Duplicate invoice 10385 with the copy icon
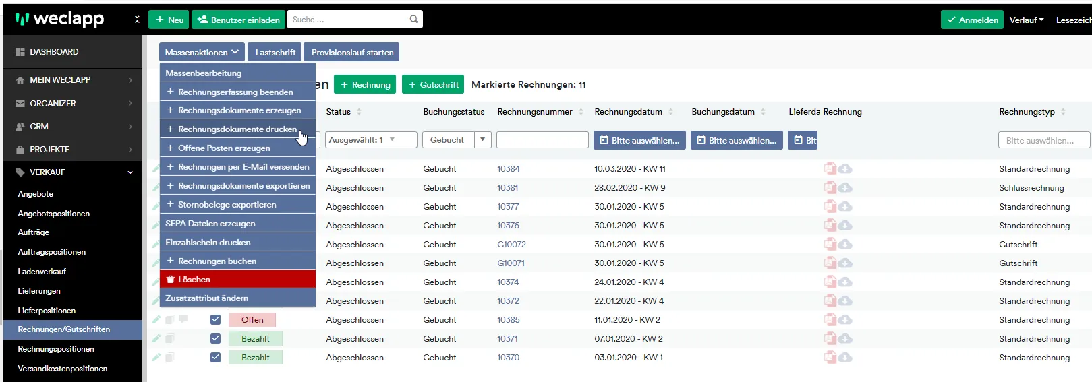This screenshot has width=1092, height=382. pyautogui.click(x=170, y=319)
